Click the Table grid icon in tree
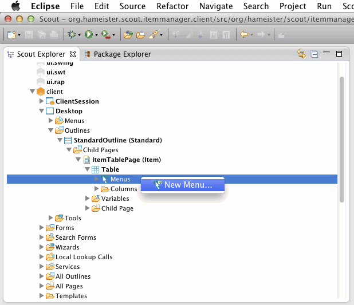The width and height of the screenshot is (354, 305). [x=95, y=169]
